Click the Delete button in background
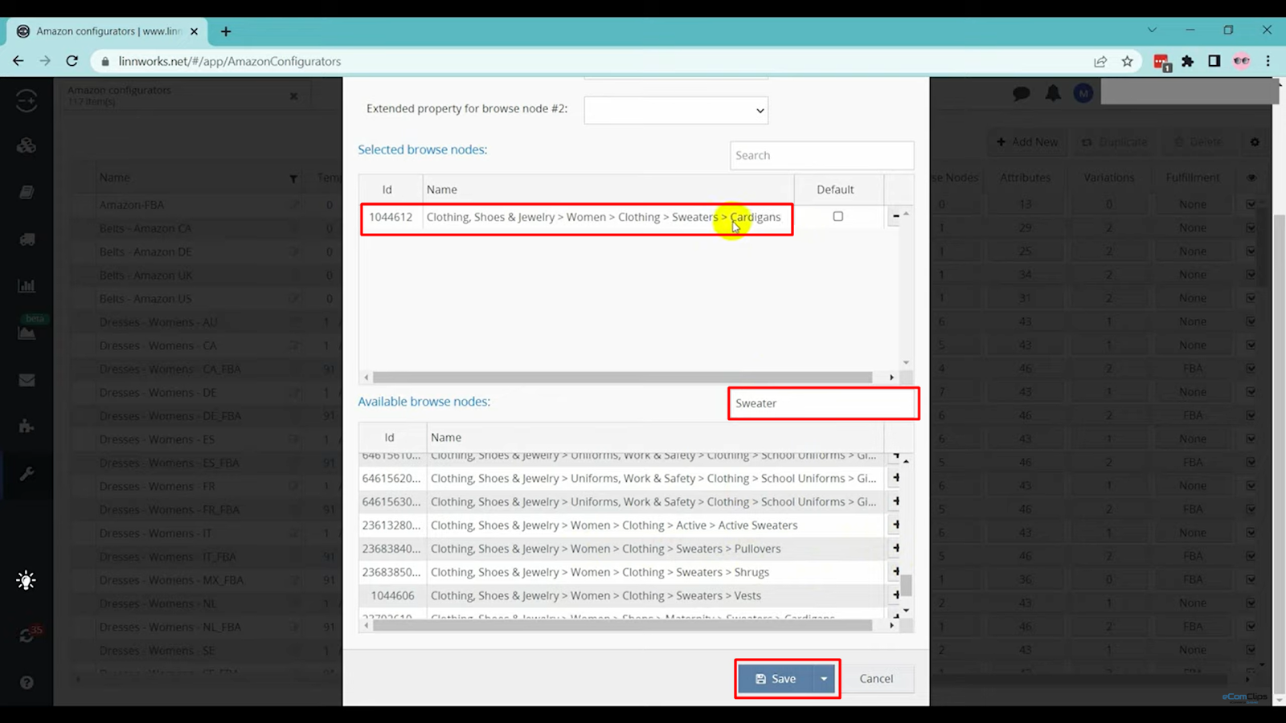The width and height of the screenshot is (1286, 723). (x=1198, y=142)
